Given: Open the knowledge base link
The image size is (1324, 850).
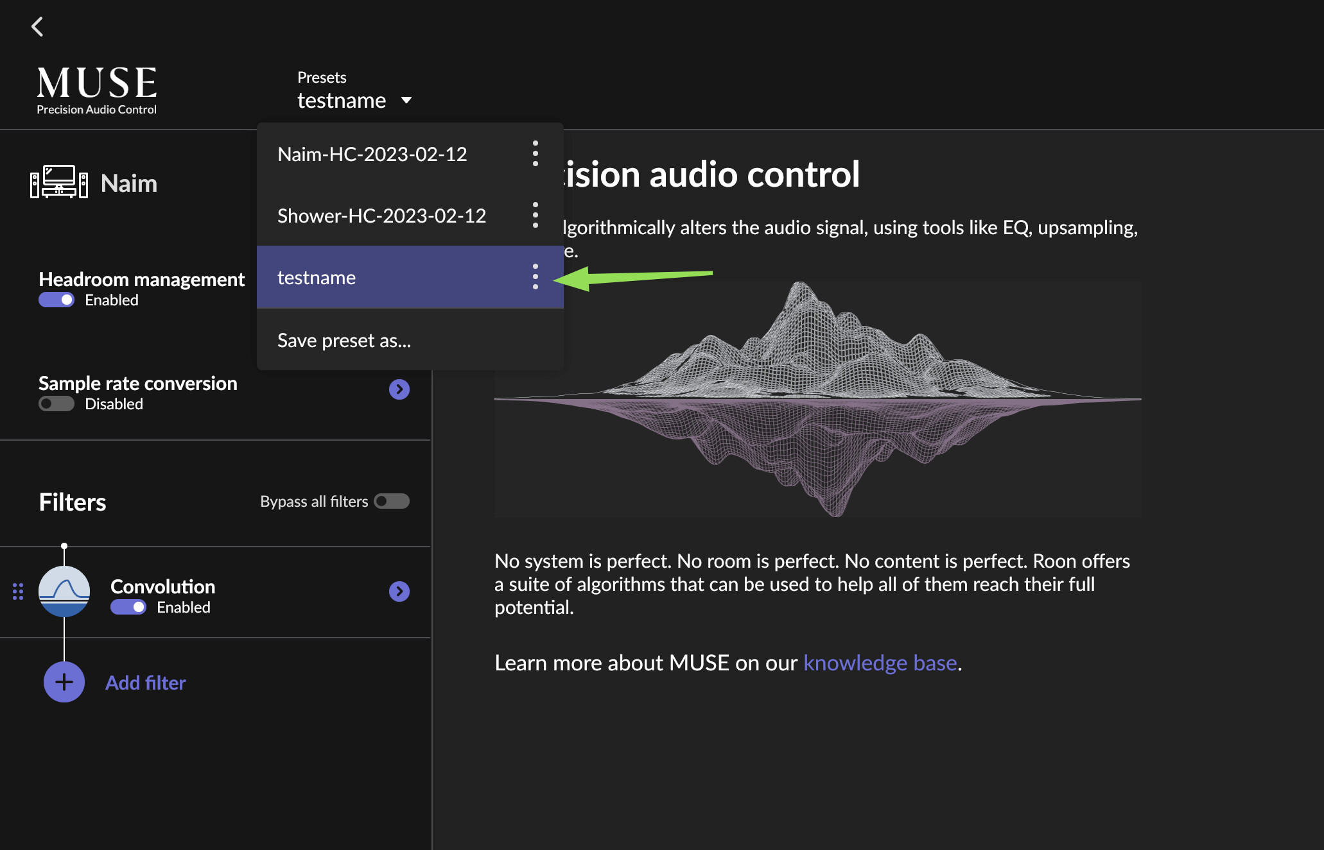Looking at the screenshot, I should coord(880,662).
